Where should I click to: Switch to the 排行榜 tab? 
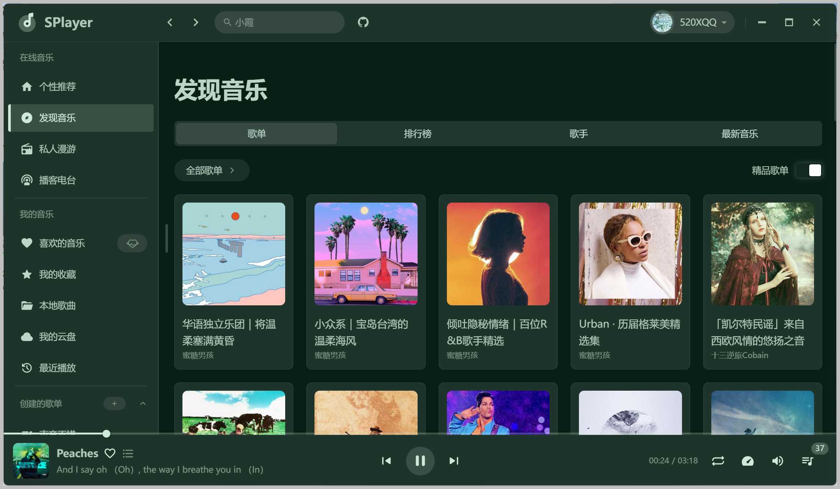418,134
